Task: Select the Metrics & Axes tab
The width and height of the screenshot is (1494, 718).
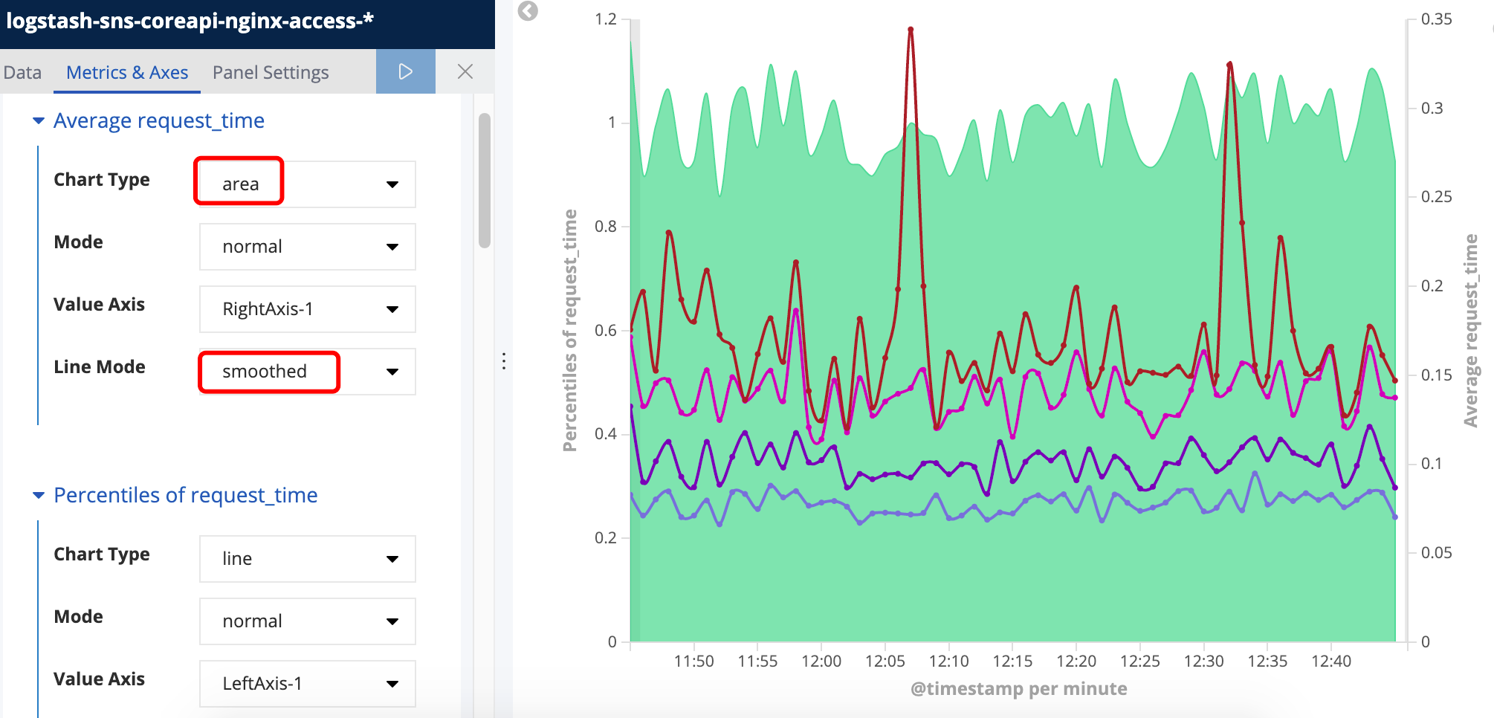Action: (x=127, y=72)
